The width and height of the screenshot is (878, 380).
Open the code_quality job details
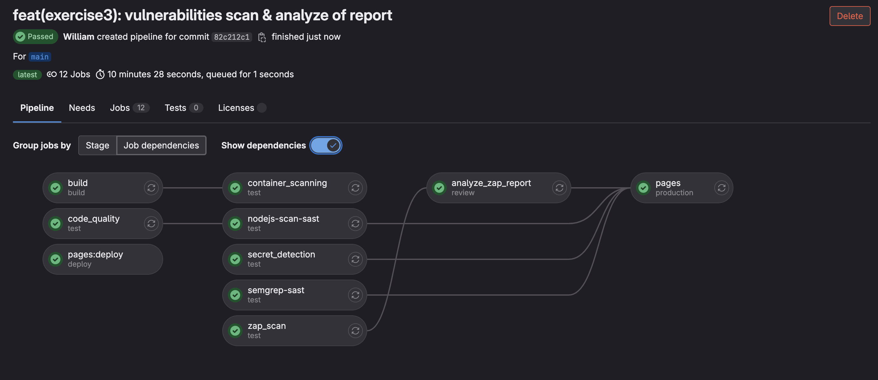103,223
